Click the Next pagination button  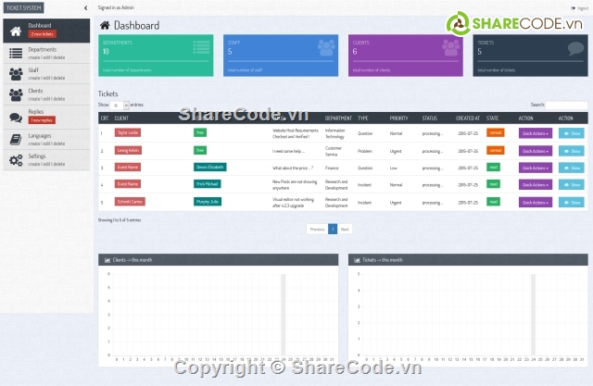345,228
